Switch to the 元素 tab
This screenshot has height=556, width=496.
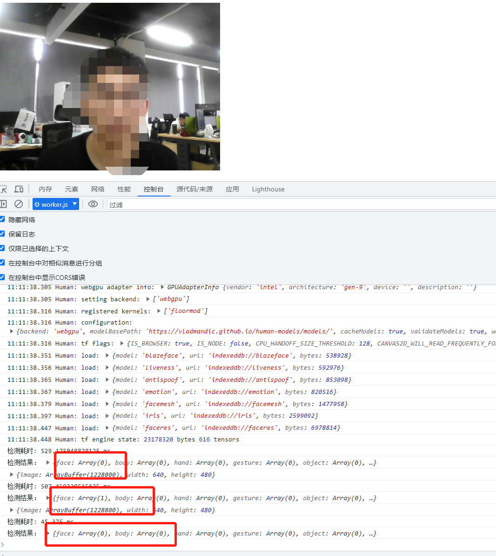[x=71, y=189]
